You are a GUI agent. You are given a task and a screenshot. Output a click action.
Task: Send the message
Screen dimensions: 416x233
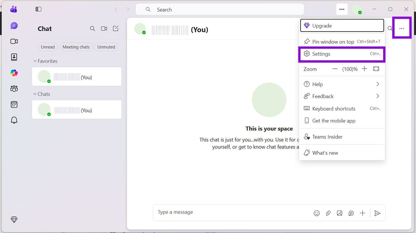coord(377,213)
